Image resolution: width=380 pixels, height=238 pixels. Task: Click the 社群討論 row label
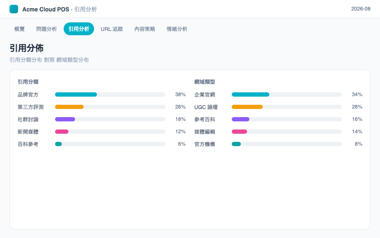click(28, 119)
